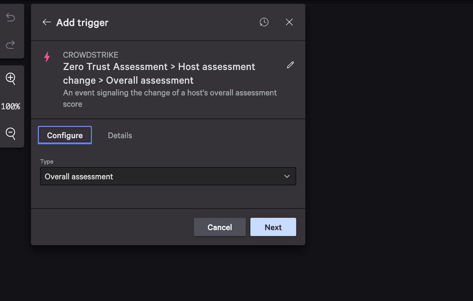Viewport: 473px width, 301px height.
Task: Zoom out with the magnifier minus icon
Action: pos(11,133)
